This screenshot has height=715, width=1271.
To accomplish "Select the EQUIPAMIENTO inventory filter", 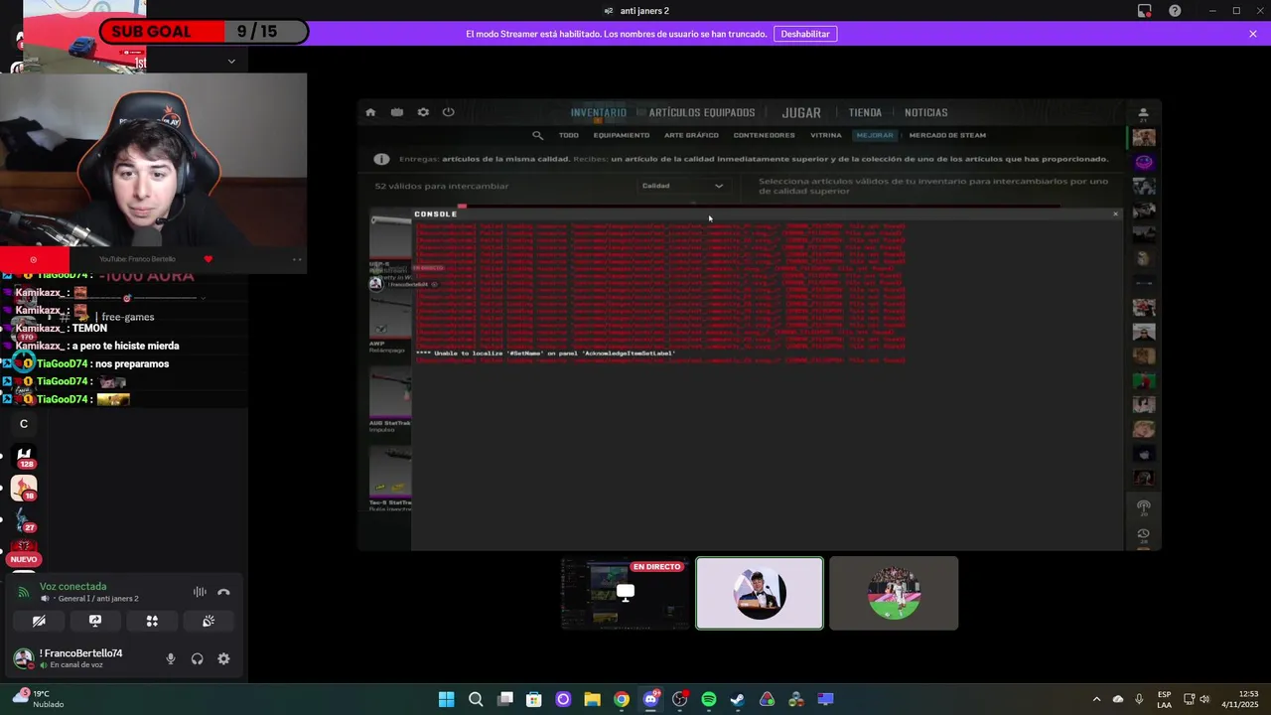I will (x=622, y=135).
